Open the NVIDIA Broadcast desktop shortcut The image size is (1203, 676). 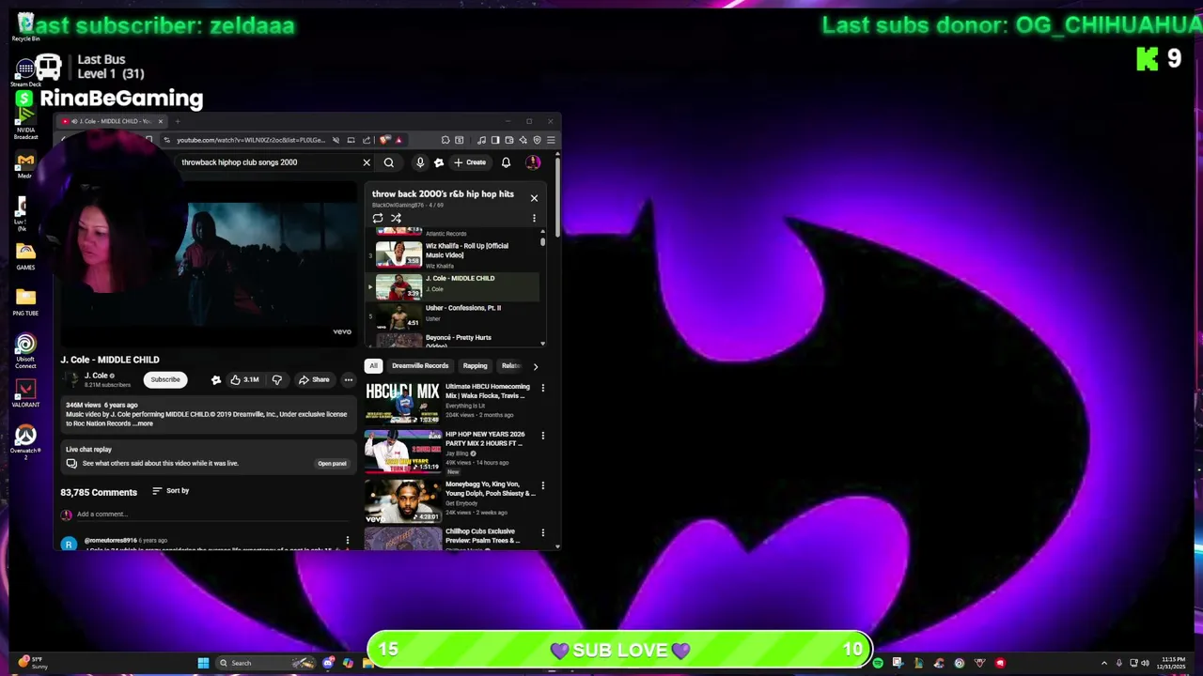[x=25, y=119]
